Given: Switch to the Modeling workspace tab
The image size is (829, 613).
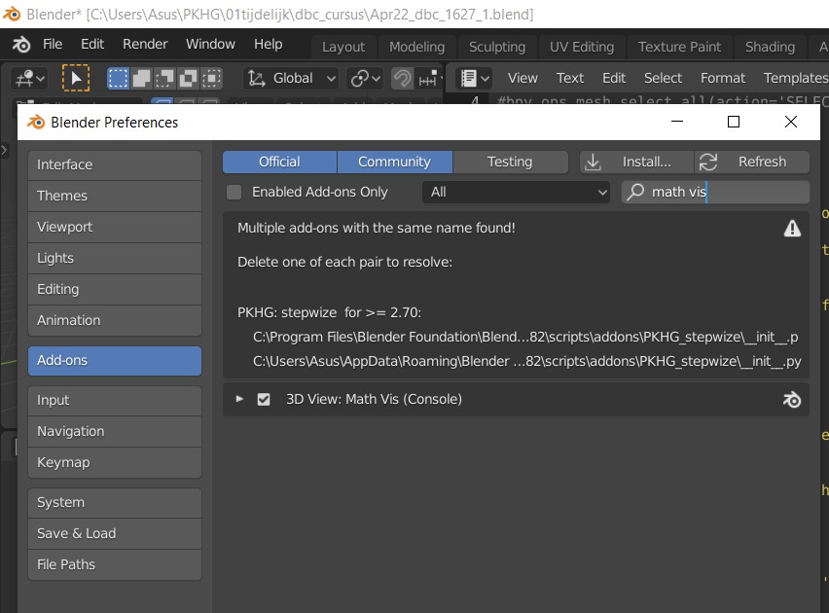Looking at the screenshot, I should 416,47.
